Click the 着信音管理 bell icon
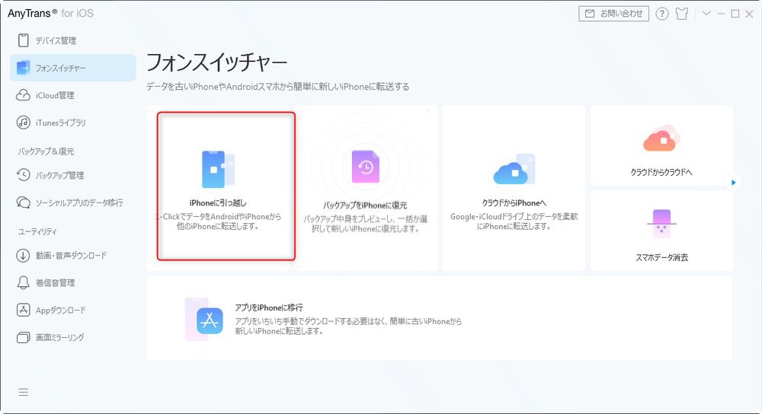Image resolution: width=762 pixels, height=414 pixels. 23,282
